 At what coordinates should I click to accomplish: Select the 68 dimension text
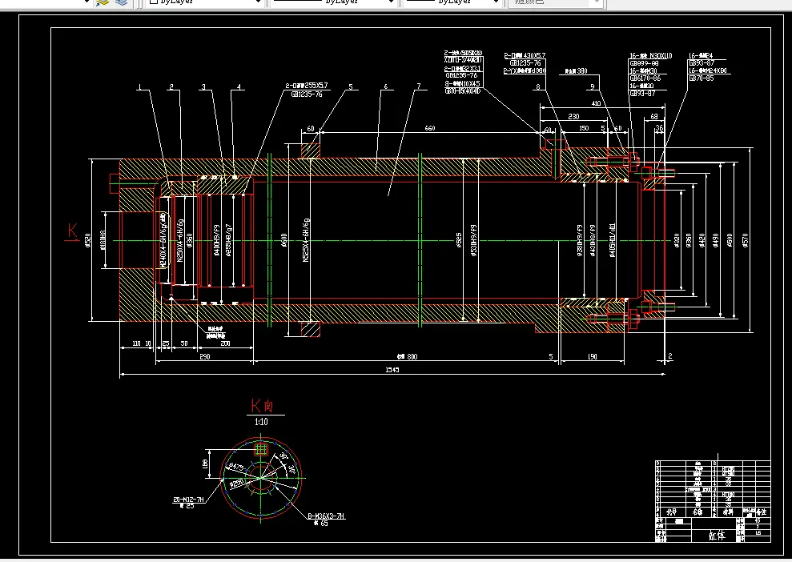click(x=654, y=116)
